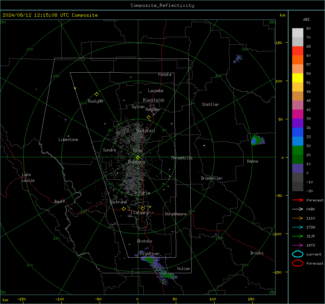Viewport: 325px width, 304px height.
Task: Click the HighRiver label
Action: [x=150, y=254]
